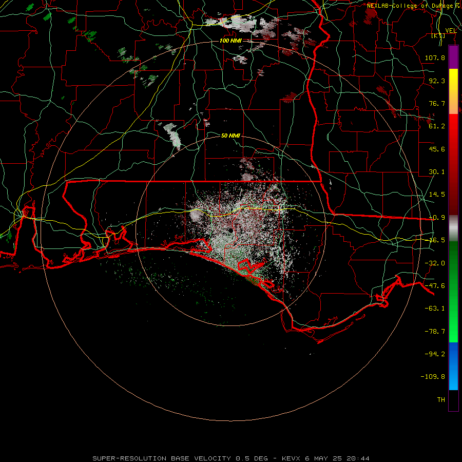Click the black radar site dot at map center
Screen dimensions: 462x462
[x=230, y=230]
